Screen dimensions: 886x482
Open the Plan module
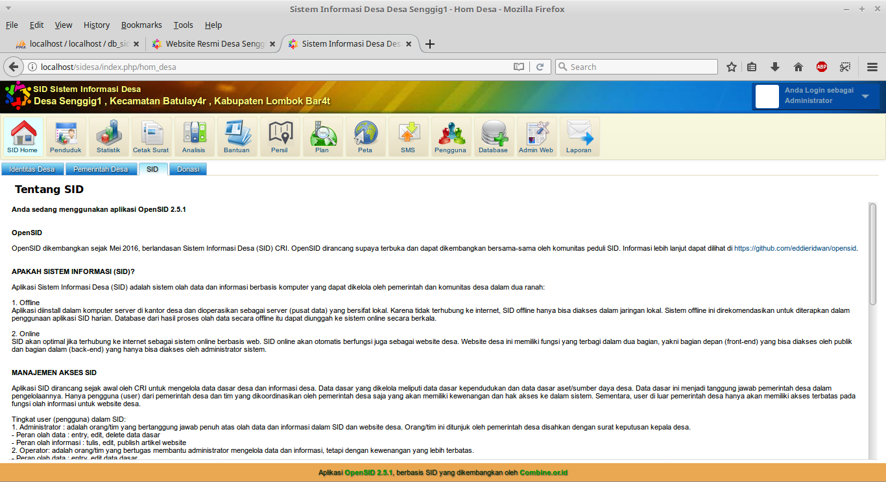322,137
